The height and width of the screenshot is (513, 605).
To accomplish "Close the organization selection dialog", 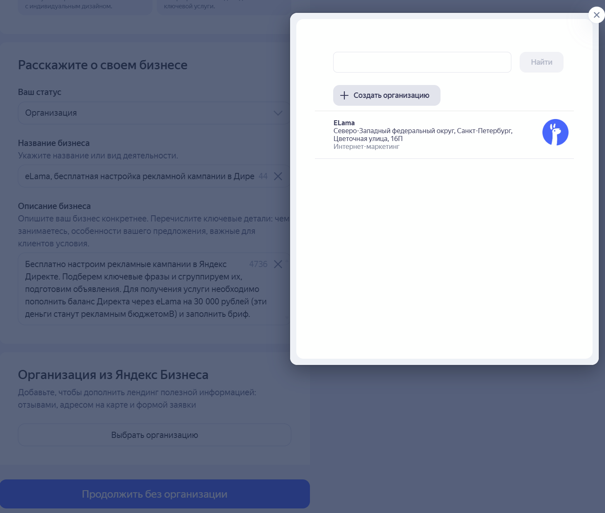I will (596, 15).
